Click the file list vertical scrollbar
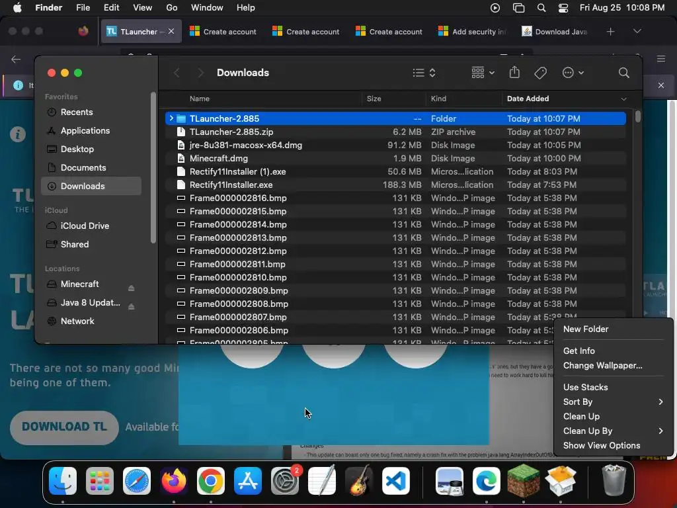The height and width of the screenshot is (508, 677). click(x=638, y=116)
